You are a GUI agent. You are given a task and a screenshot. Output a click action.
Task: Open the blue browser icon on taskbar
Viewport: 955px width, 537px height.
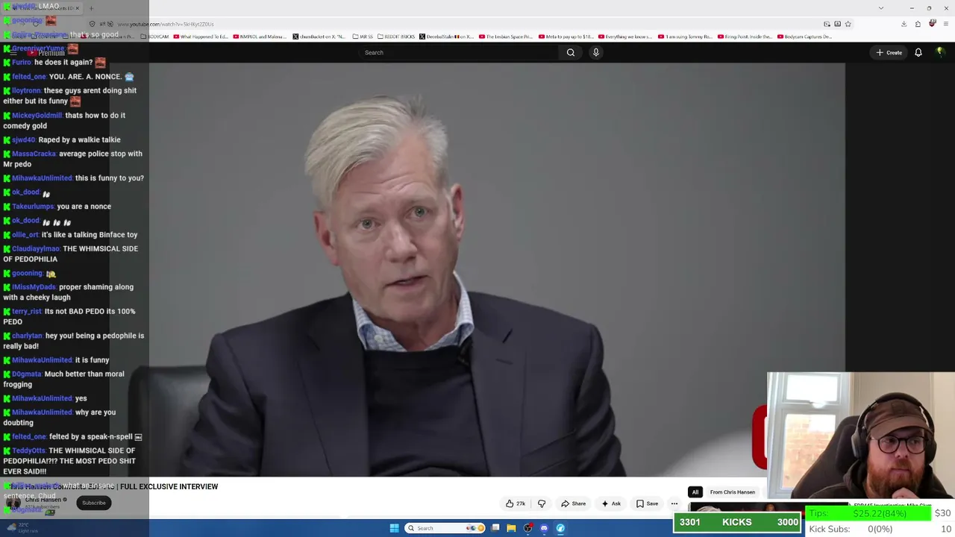pos(560,528)
